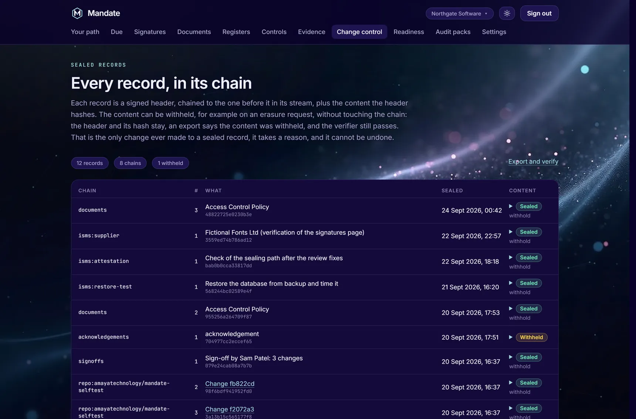Open the Change f2072a3 link
The image size is (636, 419).
pos(230,409)
